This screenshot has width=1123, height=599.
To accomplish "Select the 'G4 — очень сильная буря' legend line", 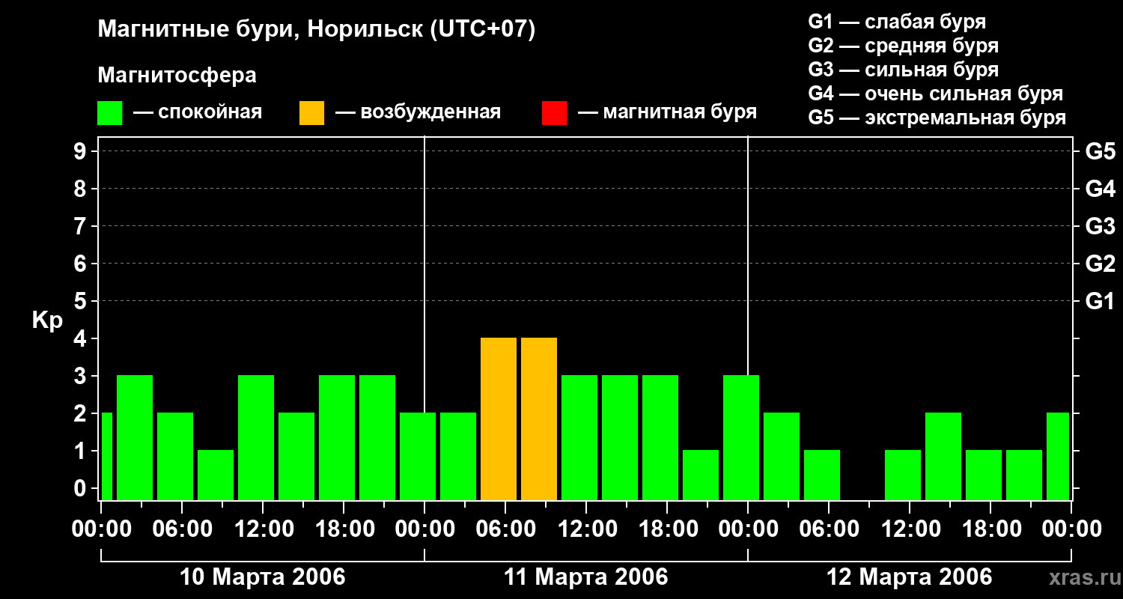I will click(936, 94).
